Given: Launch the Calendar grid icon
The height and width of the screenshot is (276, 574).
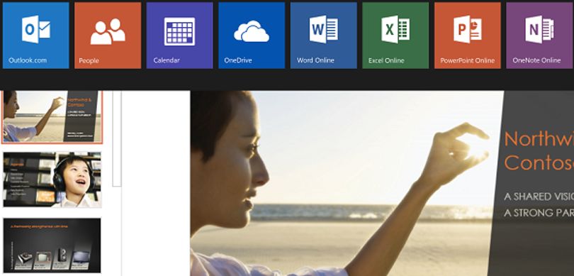Looking at the screenshot, I should 180,31.
